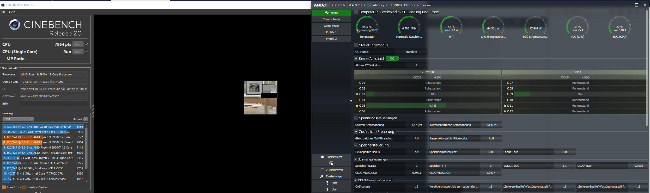Collapse the CCD 0 core group
Image resolution: width=650 pixels, height=193 pixels.
422,72
